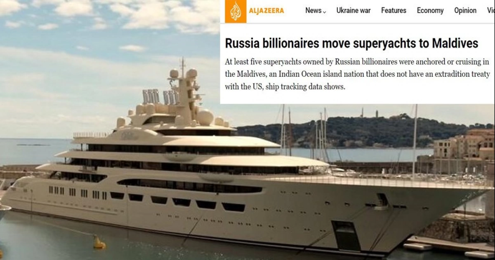Click the tower on the wooded hilltop
The width and height of the screenshot is (495, 260).
[x=375, y=113]
